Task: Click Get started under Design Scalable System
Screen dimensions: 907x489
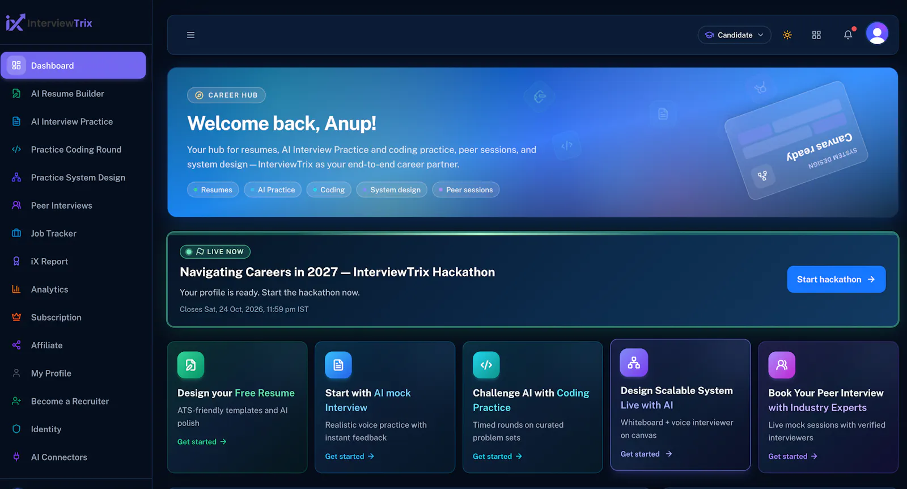Action: (646, 454)
